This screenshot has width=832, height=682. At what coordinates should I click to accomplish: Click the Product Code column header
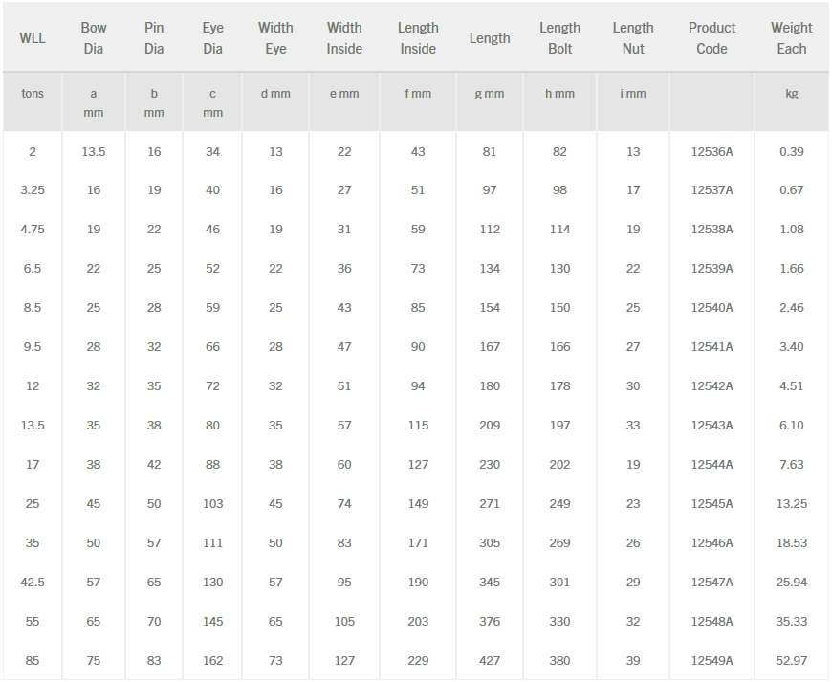click(712, 38)
